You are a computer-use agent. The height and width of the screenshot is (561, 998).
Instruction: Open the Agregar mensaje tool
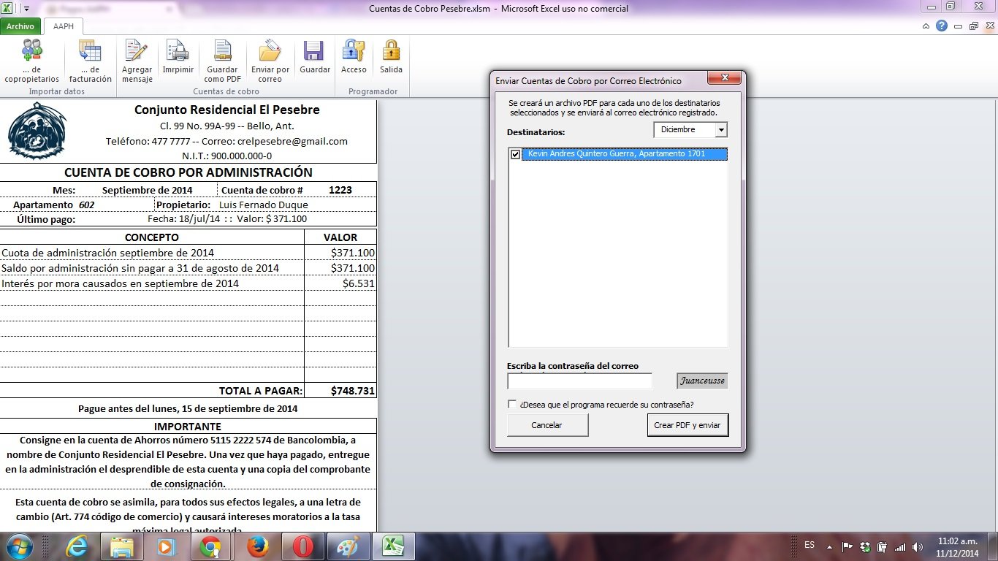click(137, 52)
